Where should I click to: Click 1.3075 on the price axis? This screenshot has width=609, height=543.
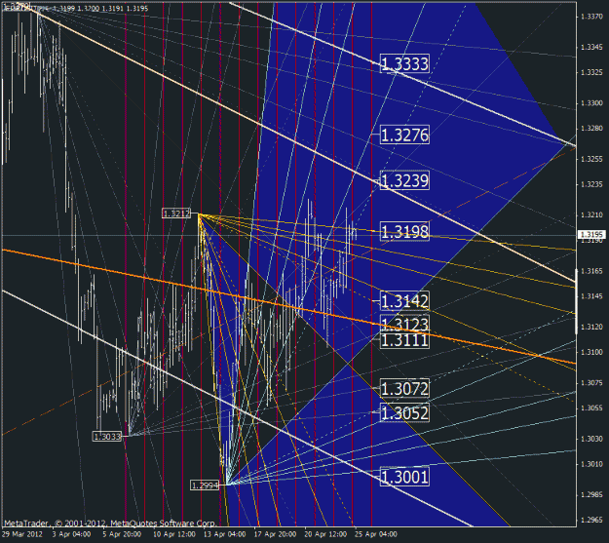click(x=591, y=383)
